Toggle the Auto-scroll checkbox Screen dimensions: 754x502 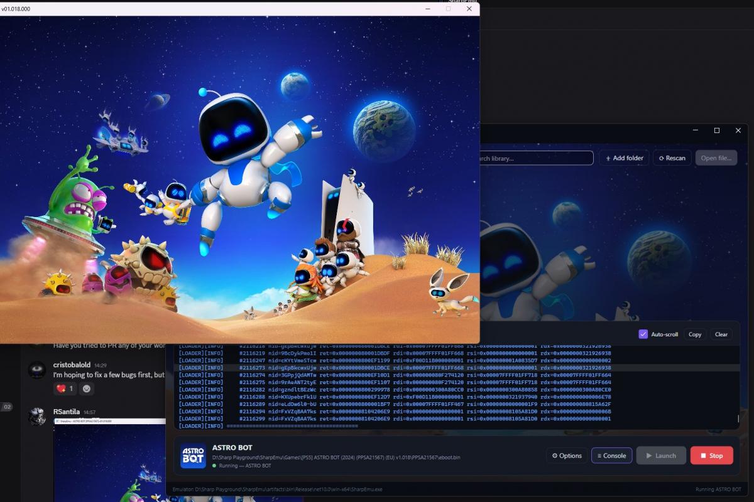(x=643, y=334)
